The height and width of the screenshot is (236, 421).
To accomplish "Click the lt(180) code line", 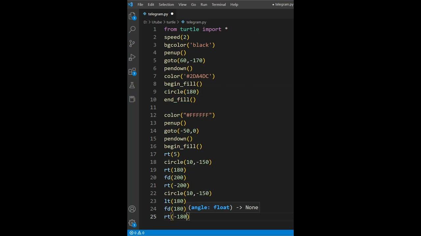I will pos(175,201).
